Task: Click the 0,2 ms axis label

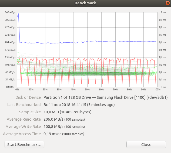Action: pyautogui.click(x=163, y=72)
